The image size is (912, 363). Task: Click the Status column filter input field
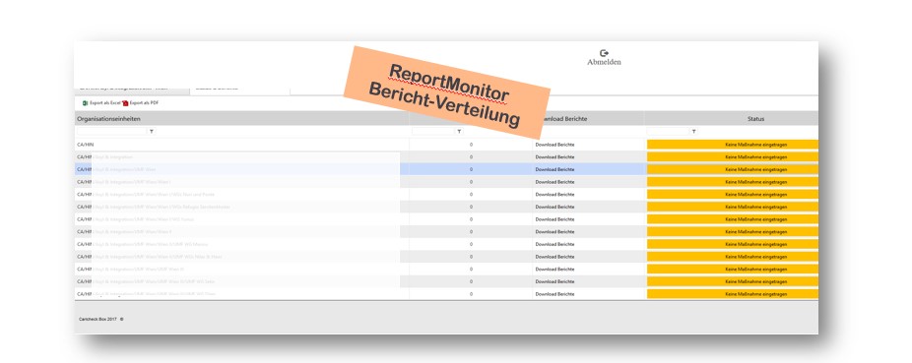click(669, 132)
